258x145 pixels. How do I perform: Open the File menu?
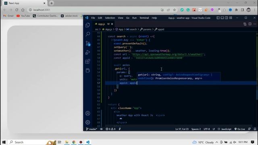pos(93,18)
